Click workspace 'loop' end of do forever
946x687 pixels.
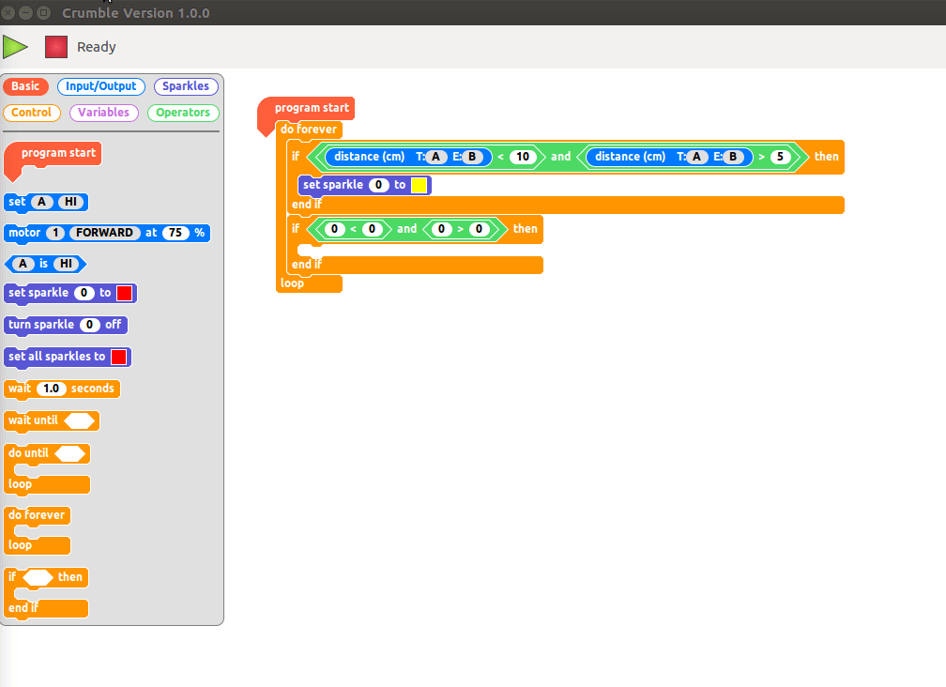tap(292, 283)
